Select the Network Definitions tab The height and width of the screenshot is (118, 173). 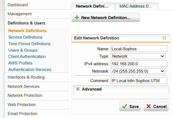click(92, 6)
